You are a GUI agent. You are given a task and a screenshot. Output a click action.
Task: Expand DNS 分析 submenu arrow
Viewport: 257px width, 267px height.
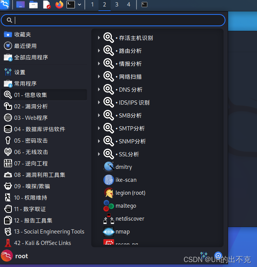click(x=99, y=89)
